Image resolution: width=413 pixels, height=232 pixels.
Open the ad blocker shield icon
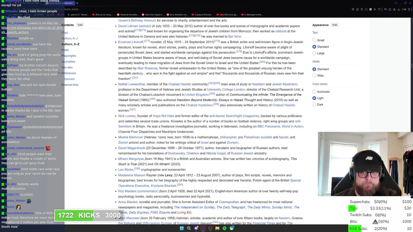pos(370,9)
